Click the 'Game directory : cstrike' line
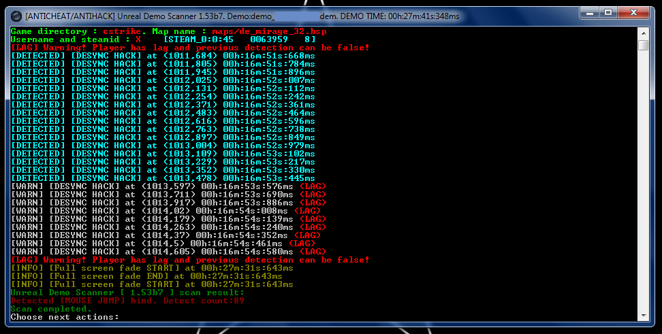The height and width of the screenshot is (334, 662). (78, 31)
